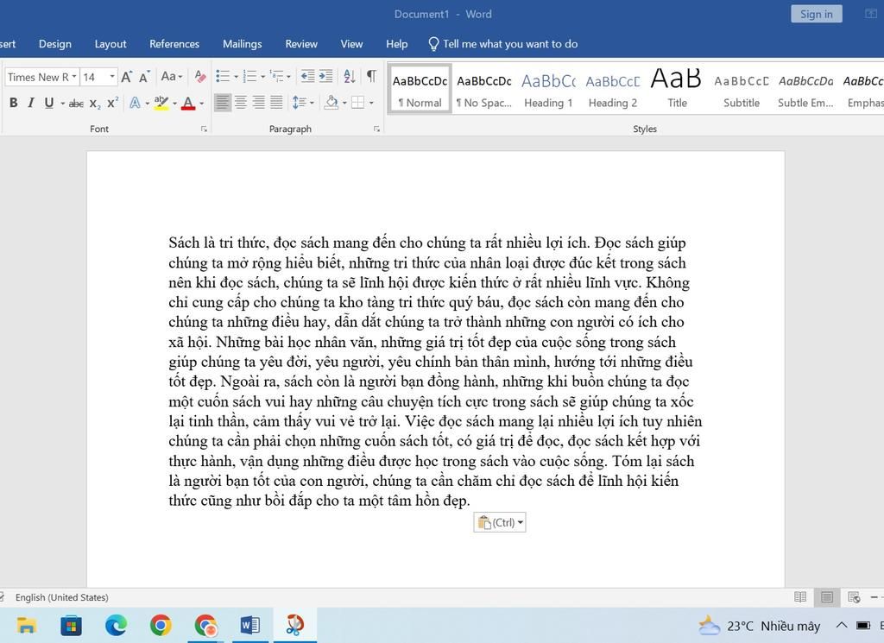Viewport: 884px width, 643px height.
Task: Open Tell me lightbulb search
Action: [x=503, y=44]
